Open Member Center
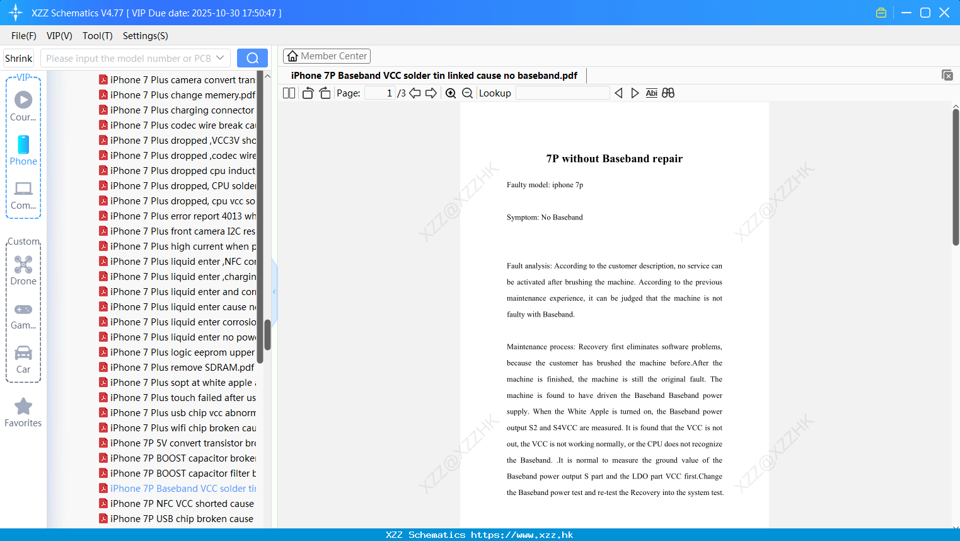Image resolution: width=960 pixels, height=541 pixels. point(327,56)
